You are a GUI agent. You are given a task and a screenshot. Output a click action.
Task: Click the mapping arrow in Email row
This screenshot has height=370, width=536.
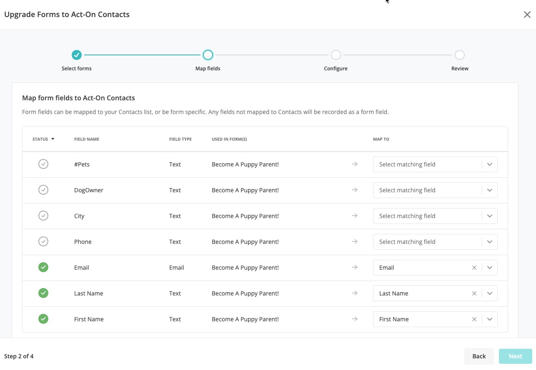click(355, 268)
